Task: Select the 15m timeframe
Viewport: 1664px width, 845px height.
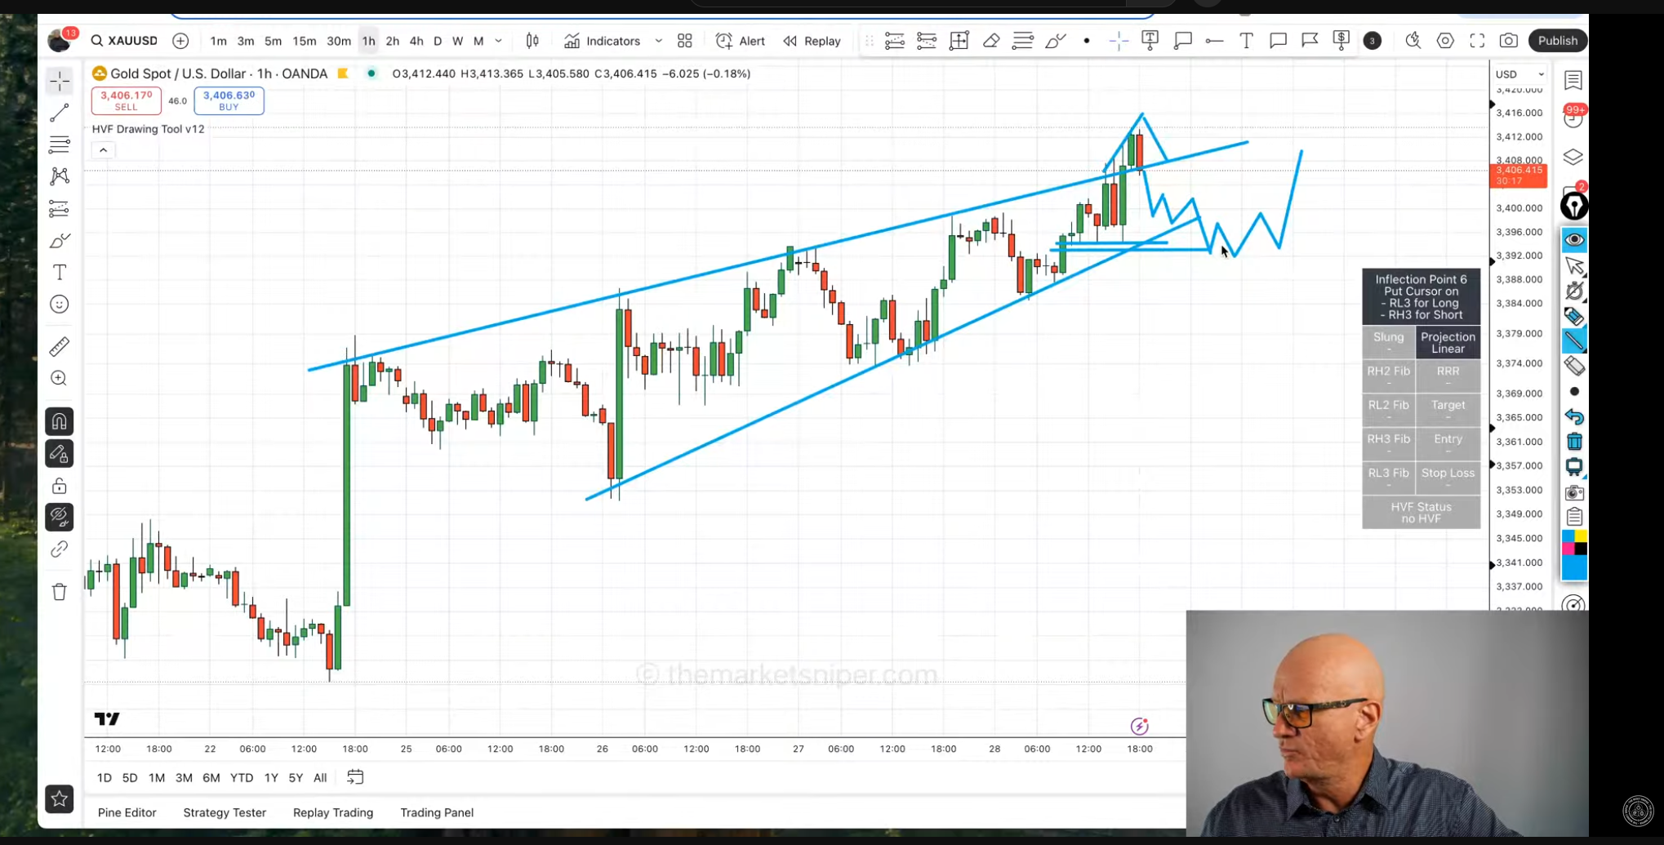Action: tap(305, 41)
